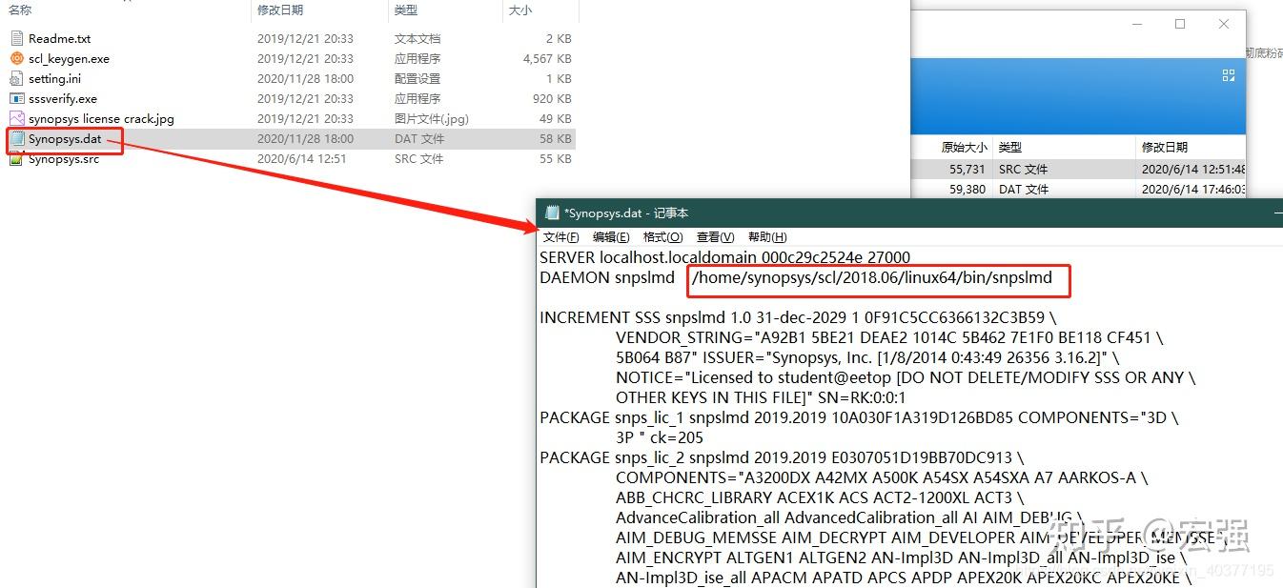Open the 查看(V) menu in Notepad
The image size is (1283, 588).
pos(715,236)
